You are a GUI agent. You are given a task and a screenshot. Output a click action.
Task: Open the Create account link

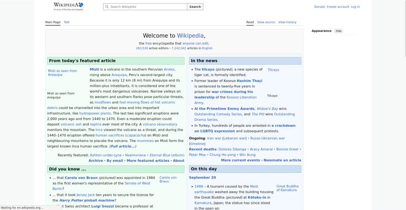(x=337, y=7)
